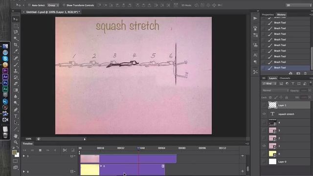Select the Eyedropper tool
Image resolution: width=313 pixels, height=176 pixels.
pos(16,51)
